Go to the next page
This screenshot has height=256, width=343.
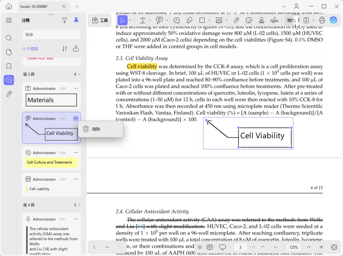pyautogui.click(x=275, y=247)
